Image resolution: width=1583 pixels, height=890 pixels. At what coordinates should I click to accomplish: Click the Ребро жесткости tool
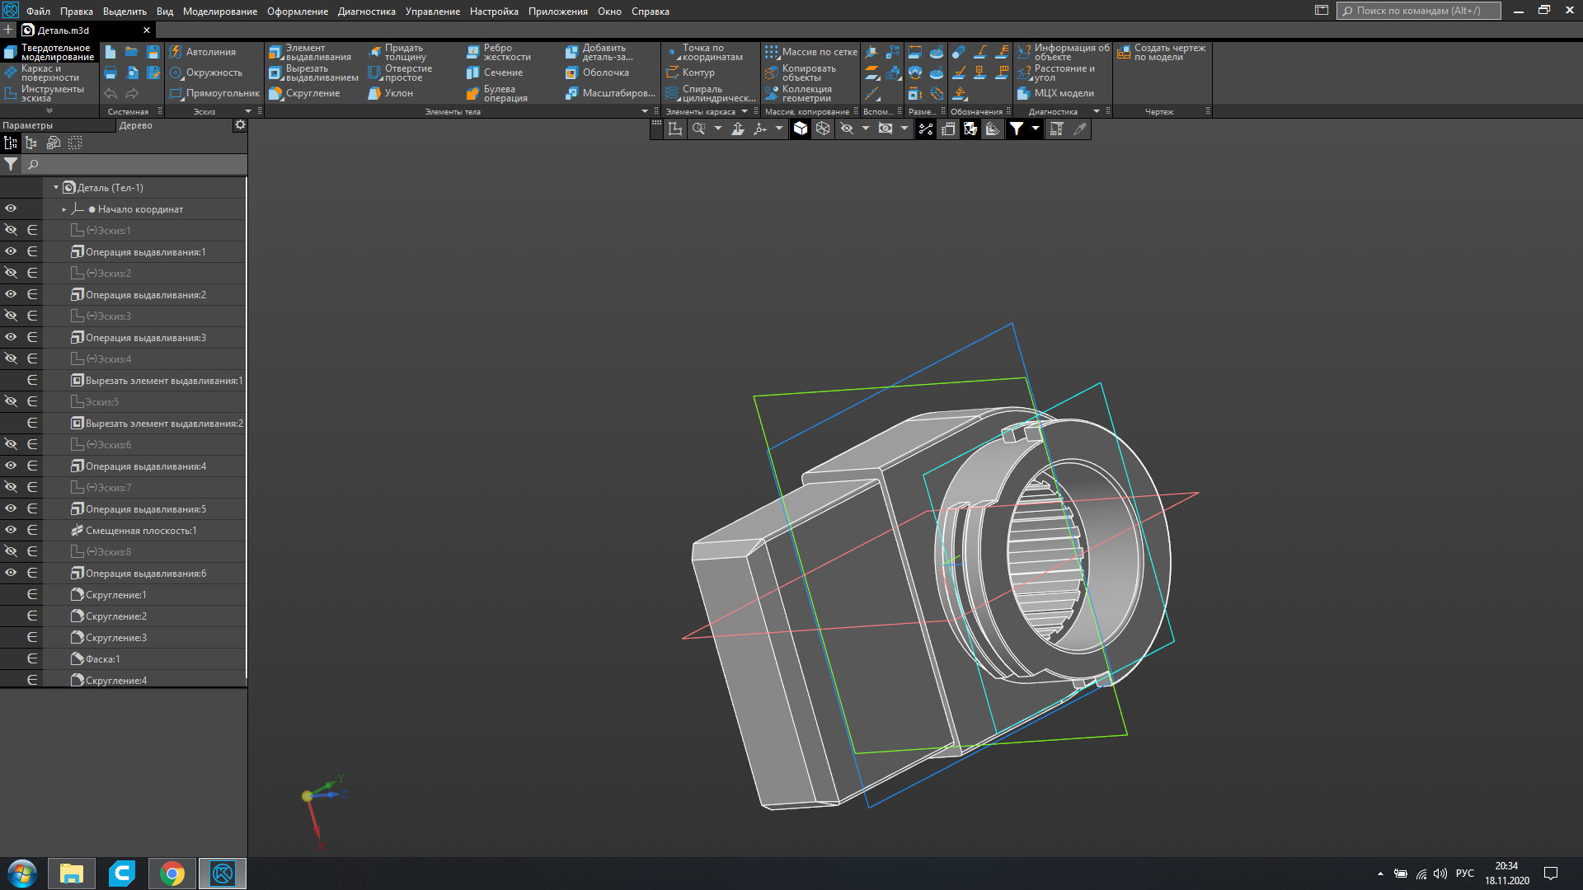click(498, 53)
